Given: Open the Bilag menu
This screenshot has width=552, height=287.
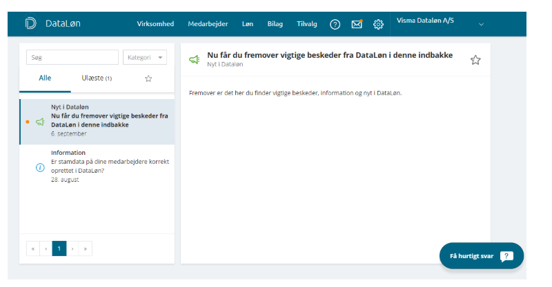Looking at the screenshot, I should click(275, 24).
